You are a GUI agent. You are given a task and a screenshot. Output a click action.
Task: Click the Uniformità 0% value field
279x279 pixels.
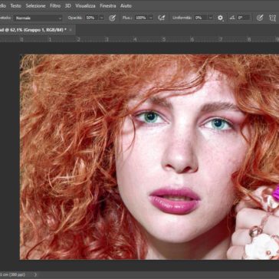pos(201,18)
